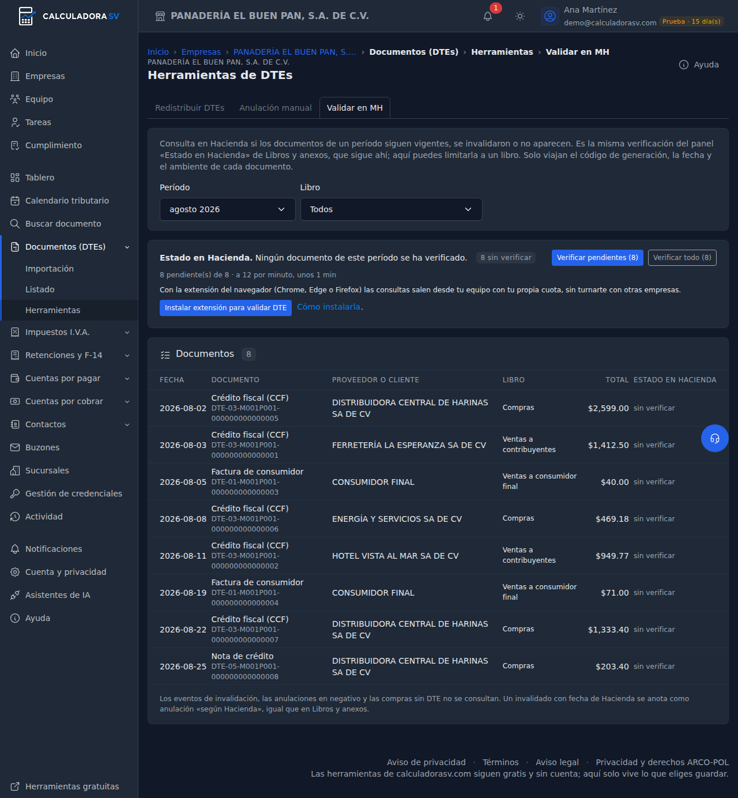Viewport: 738px width, 798px height.
Task: Open Importación under Documentos (DTEs)
Action: (x=50, y=269)
